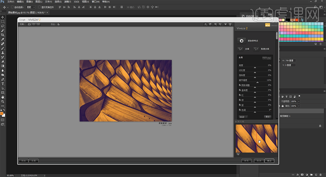Uncheck the Shadow Adjustments checkbox

240,85
